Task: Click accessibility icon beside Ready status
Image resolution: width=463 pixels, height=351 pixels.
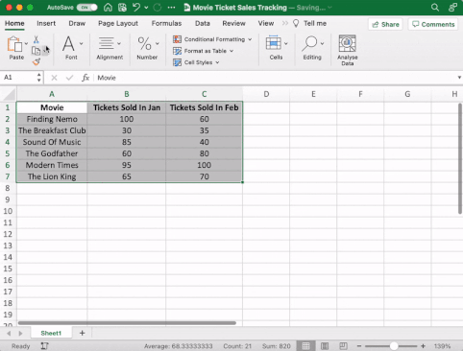Action: click(44, 346)
